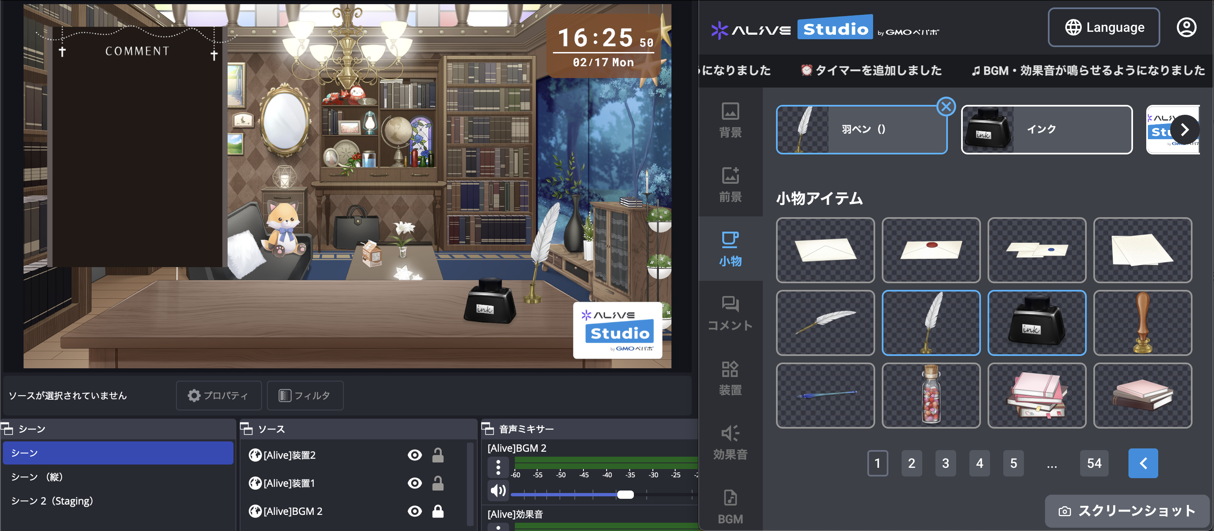
Task: Select the シーン（縦）scene
Action: point(118,477)
